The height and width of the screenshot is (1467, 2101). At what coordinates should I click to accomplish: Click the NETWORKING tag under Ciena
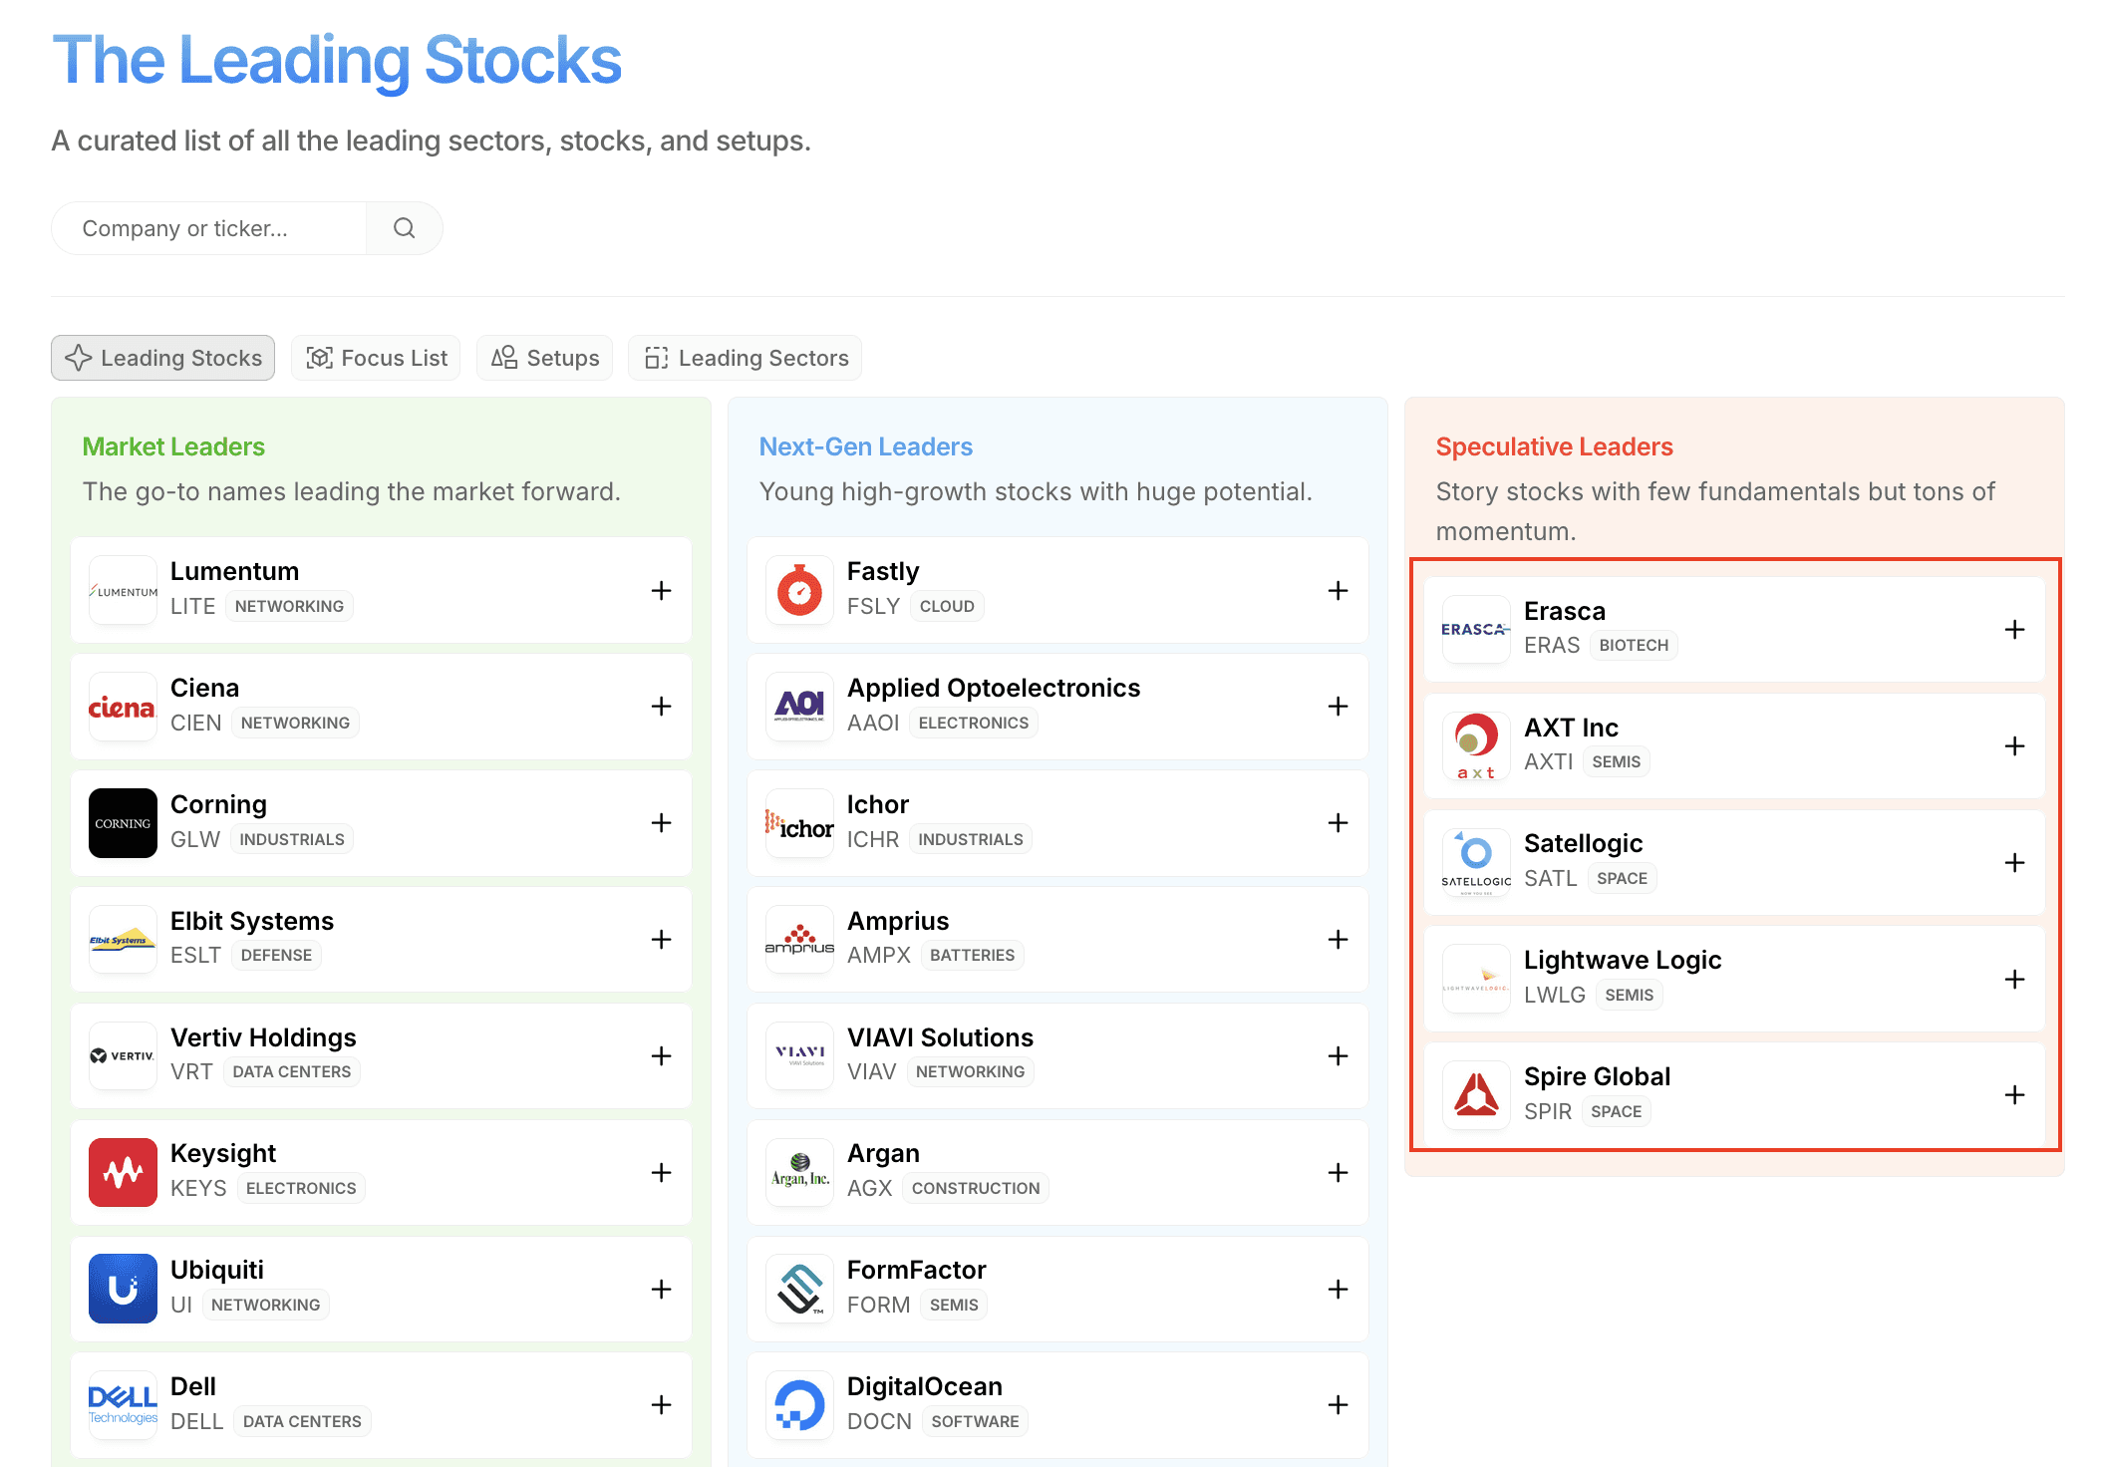(295, 723)
